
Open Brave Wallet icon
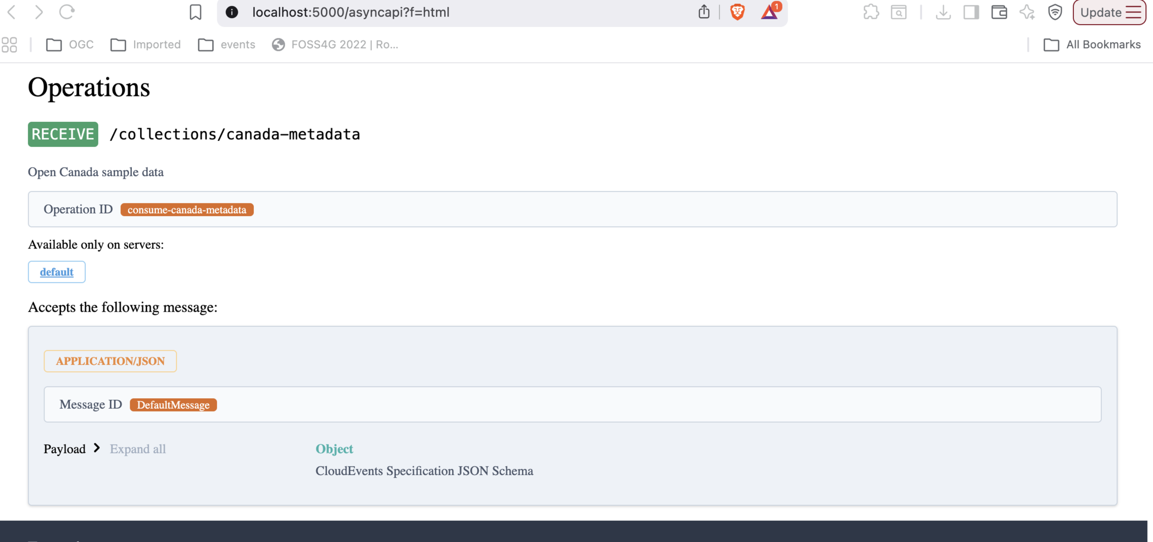[999, 12]
